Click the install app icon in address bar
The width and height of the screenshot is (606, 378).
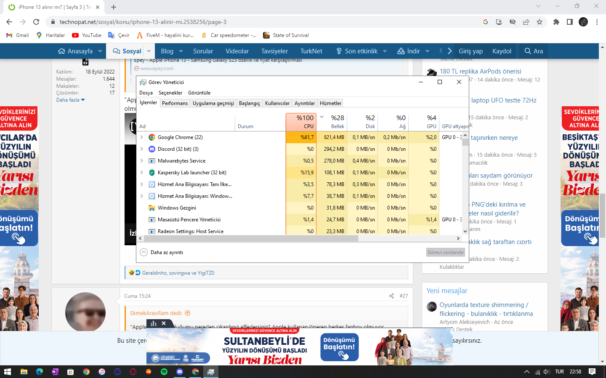coord(499,22)
